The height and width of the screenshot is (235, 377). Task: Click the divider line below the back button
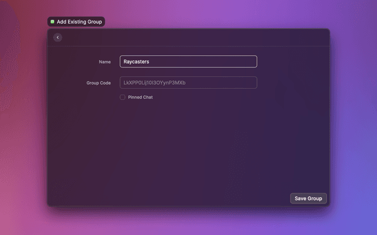click(188, 46)
